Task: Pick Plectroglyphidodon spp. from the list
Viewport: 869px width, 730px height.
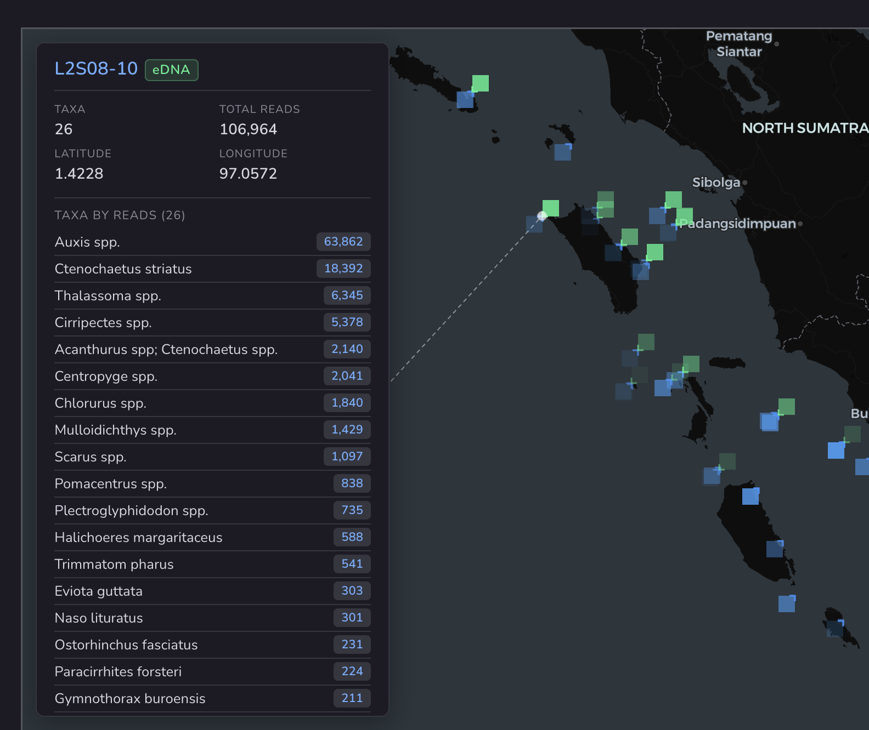Action: pyautogui.click(x=212, y=510)
